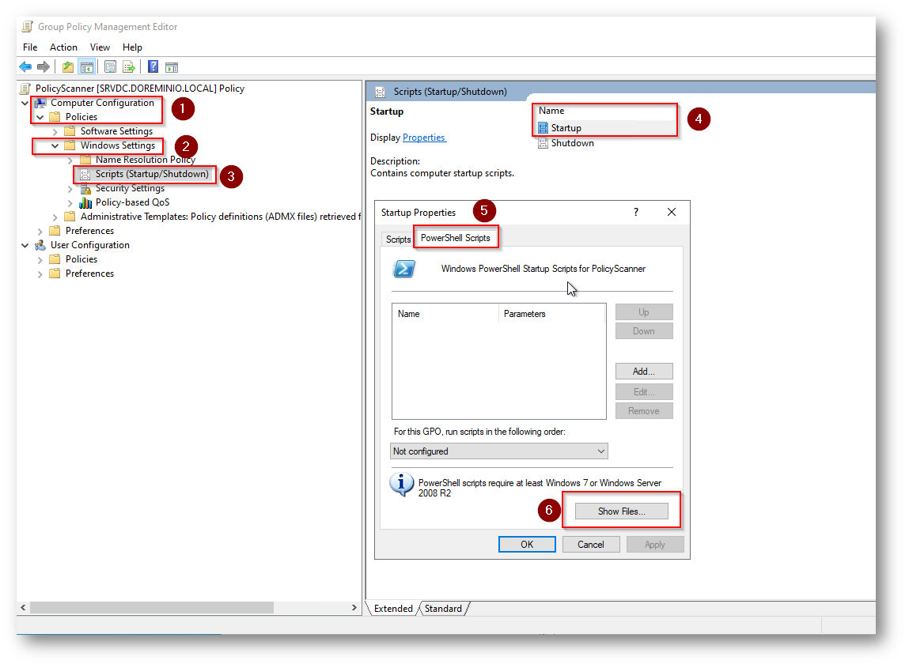Open the Display Properties link
The image size is (909, 668).
(424, 138)
